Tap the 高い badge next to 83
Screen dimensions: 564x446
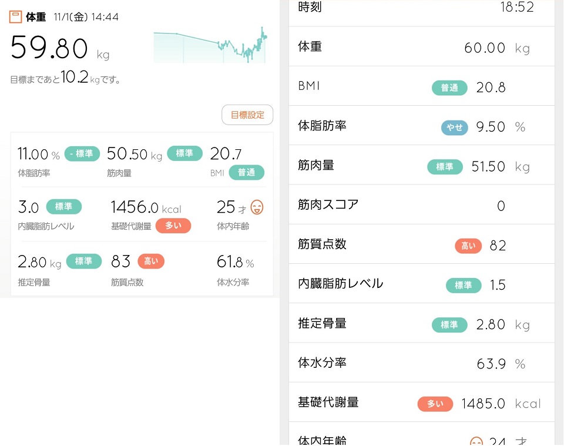pyautogui.click(x=151, y=261)
